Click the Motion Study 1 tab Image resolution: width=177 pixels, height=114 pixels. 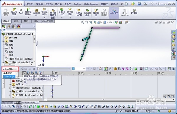(29, 103)
